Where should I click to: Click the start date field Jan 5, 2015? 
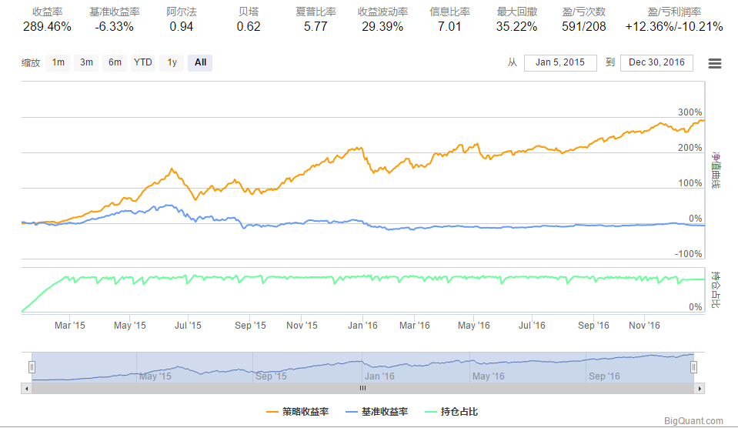560,62
